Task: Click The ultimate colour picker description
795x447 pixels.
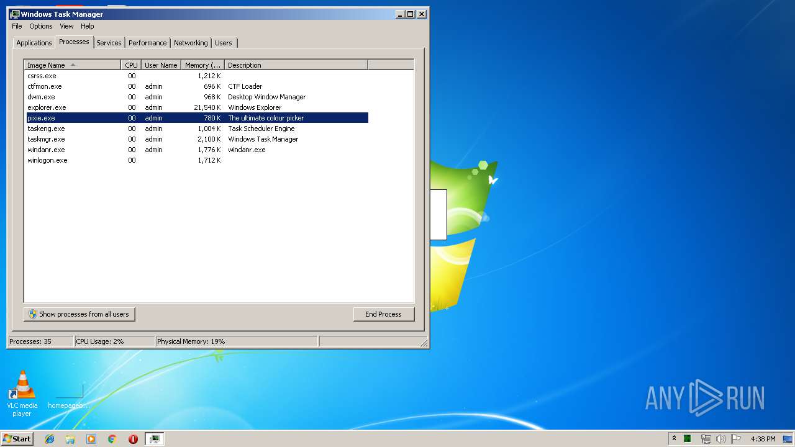Action: pyautogui.click(x=266, y=118)
